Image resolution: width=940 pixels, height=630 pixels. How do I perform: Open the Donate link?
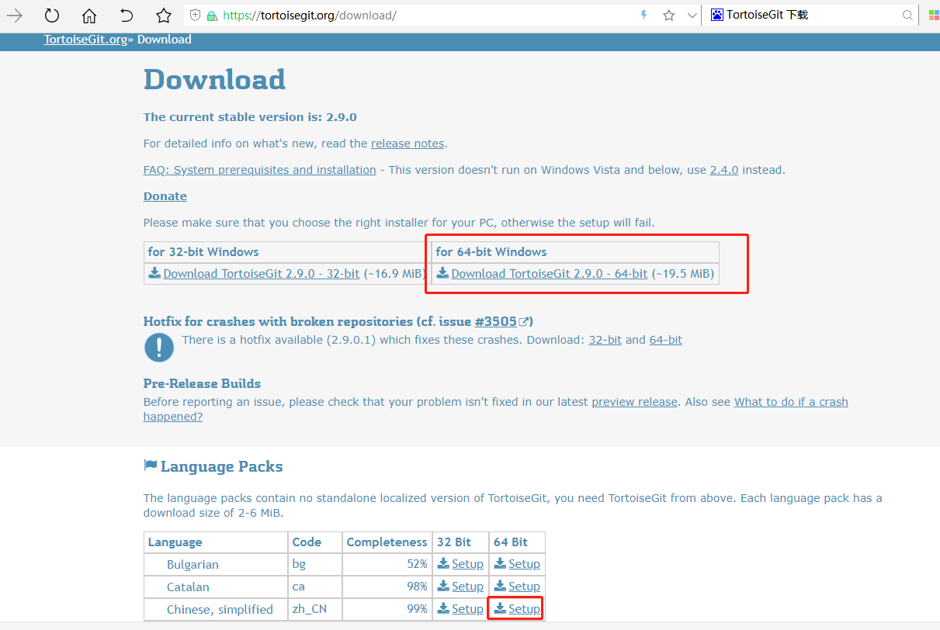(x=165, y=196)
